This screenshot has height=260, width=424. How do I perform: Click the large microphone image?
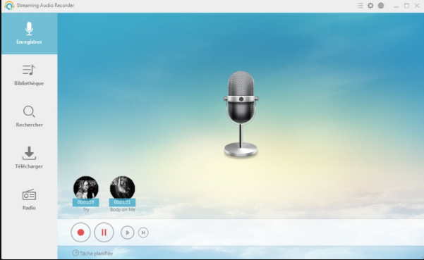(x=241, y=113)
